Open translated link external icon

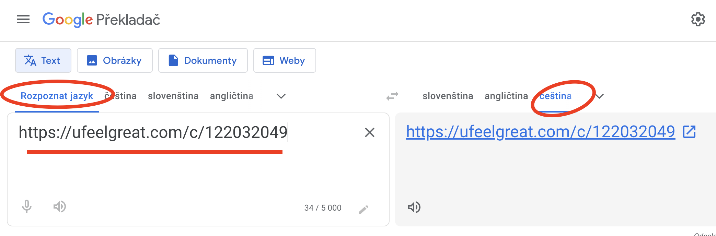click(689, 132)
